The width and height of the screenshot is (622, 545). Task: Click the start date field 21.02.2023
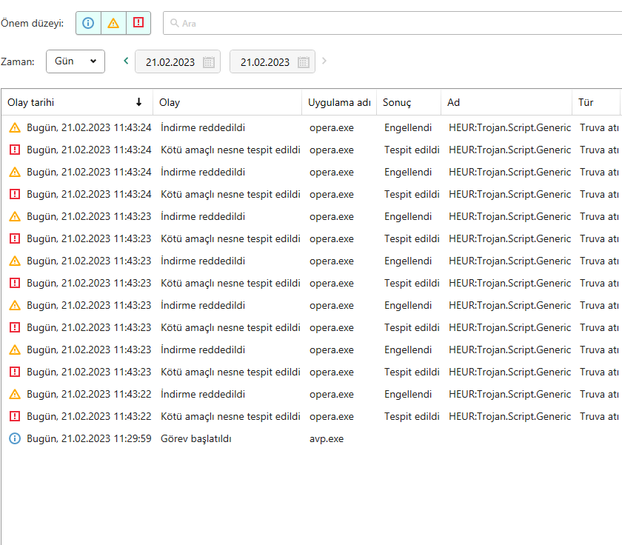177,62
